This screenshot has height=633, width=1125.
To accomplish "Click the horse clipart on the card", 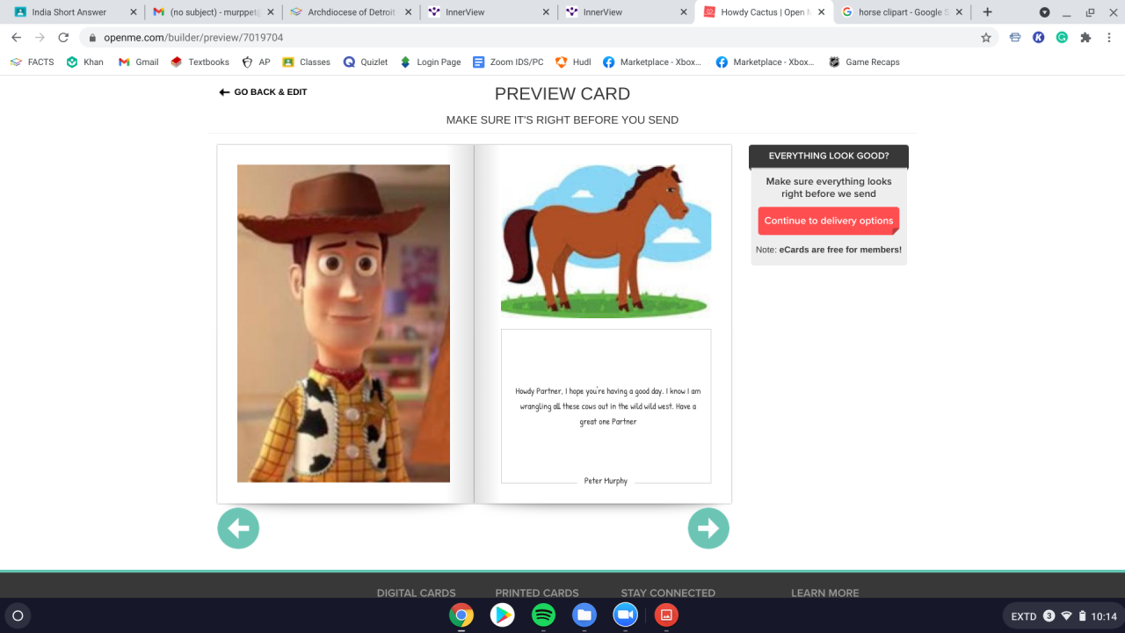I will [x=606, y=240].
